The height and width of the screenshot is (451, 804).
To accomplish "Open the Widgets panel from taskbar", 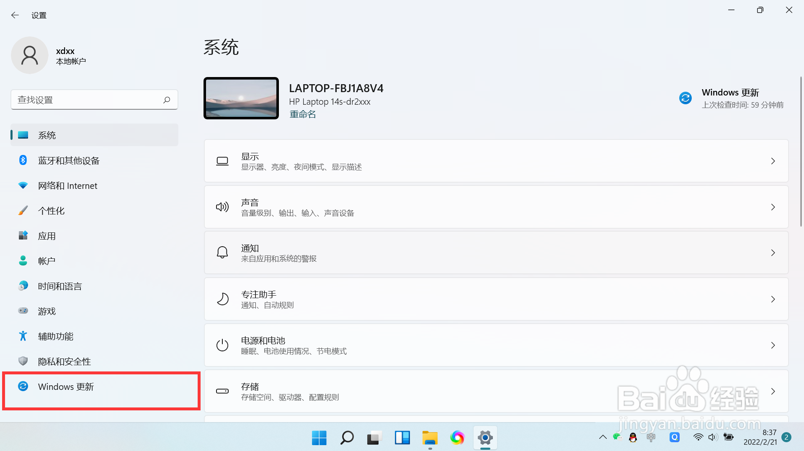I will point(402,438).
